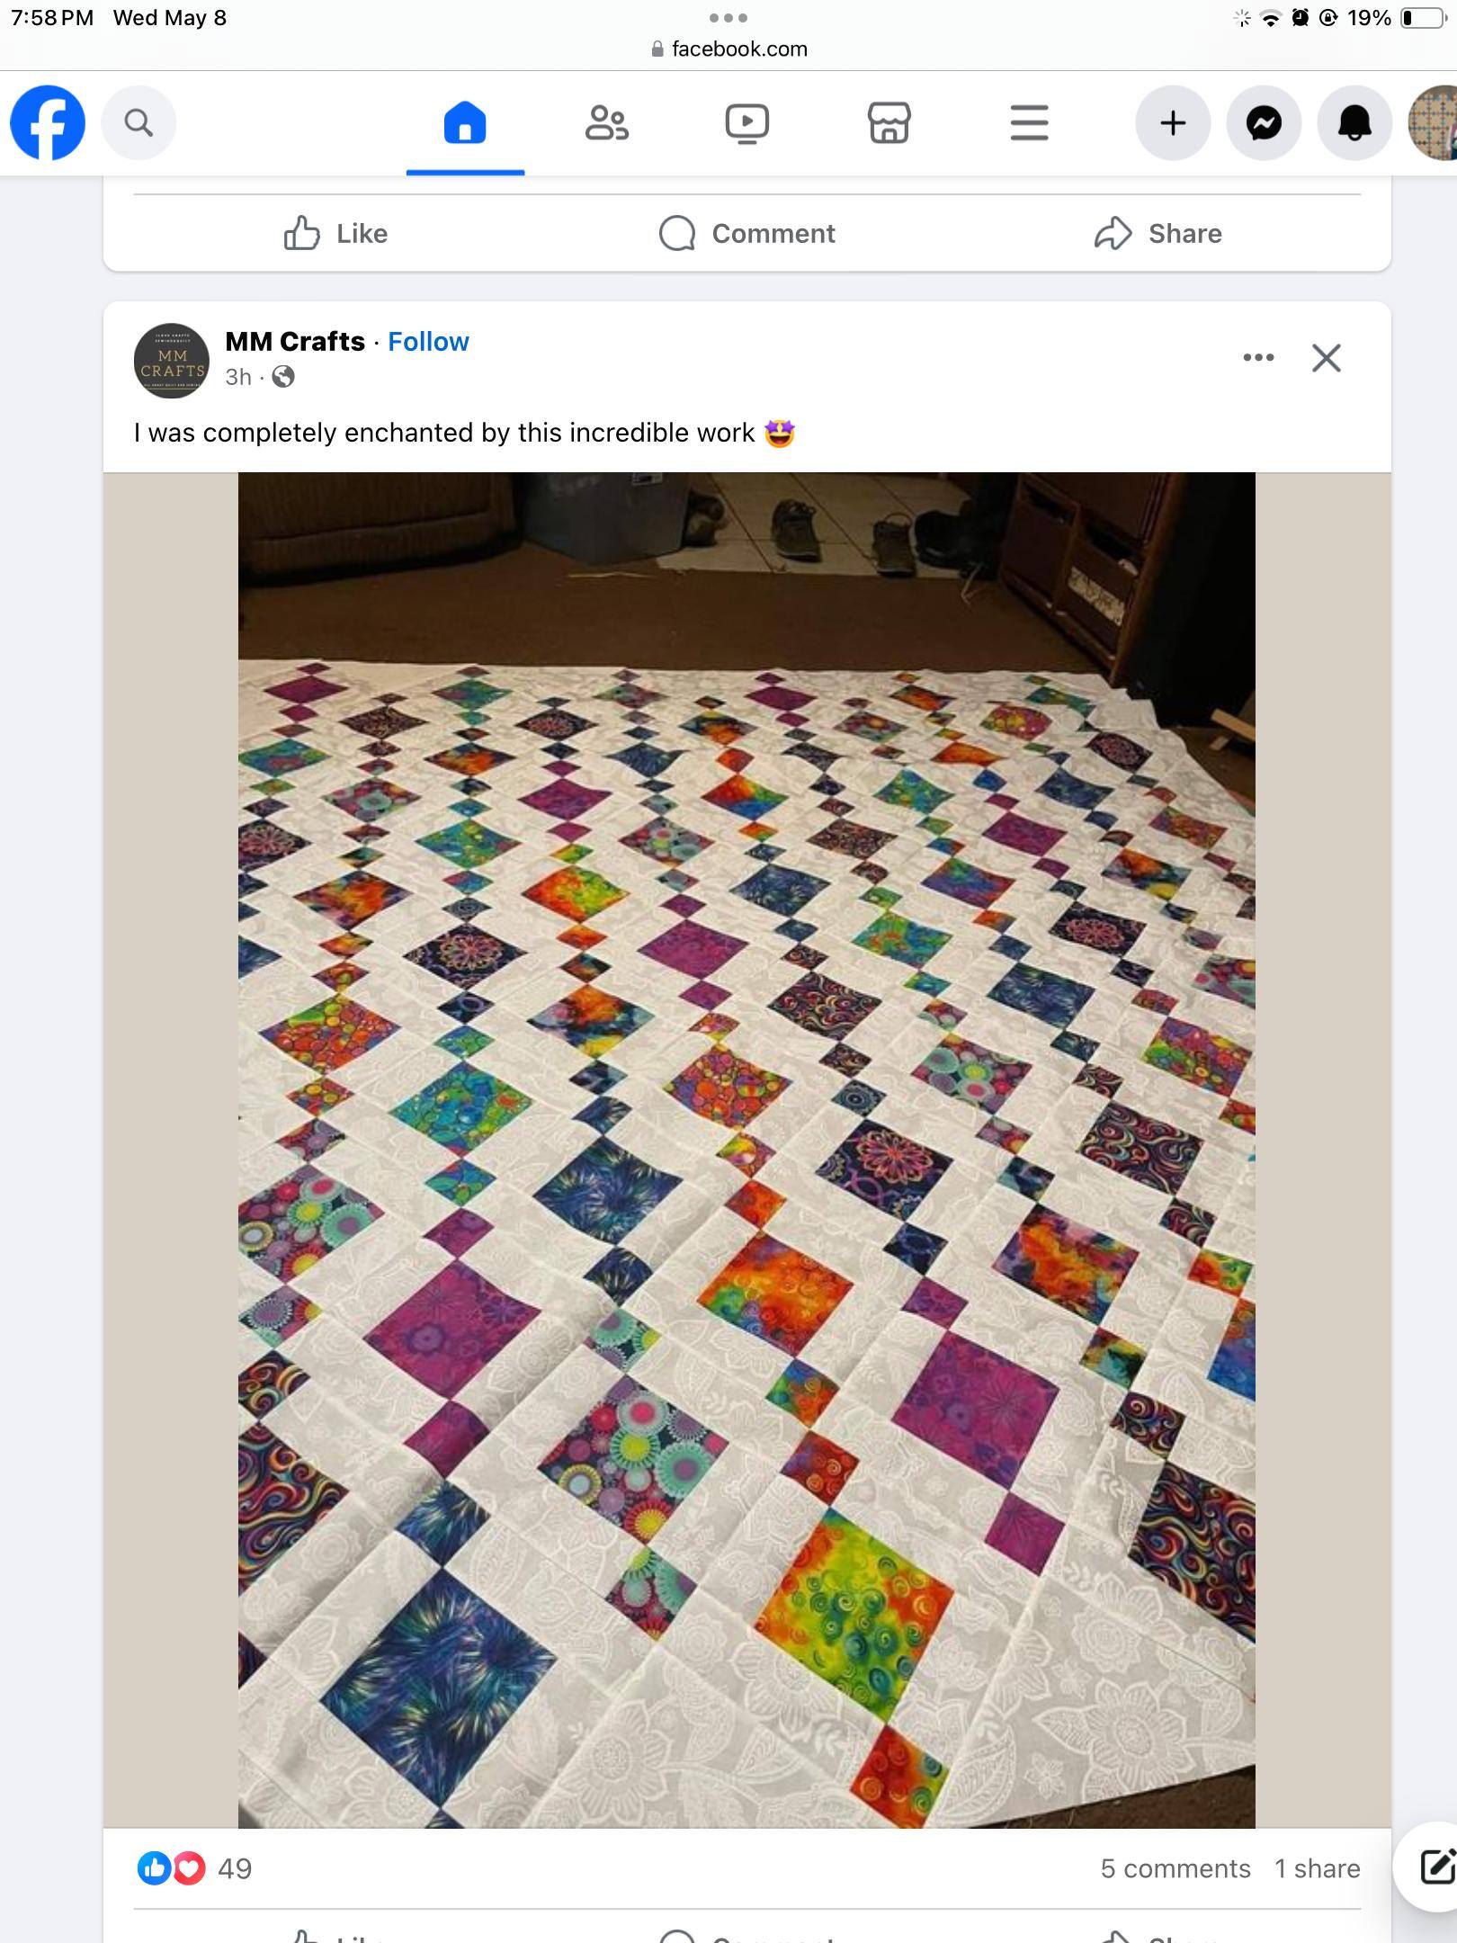Like the previous post
This screenshot has height=1943, width=1457.
click(335, 233)
